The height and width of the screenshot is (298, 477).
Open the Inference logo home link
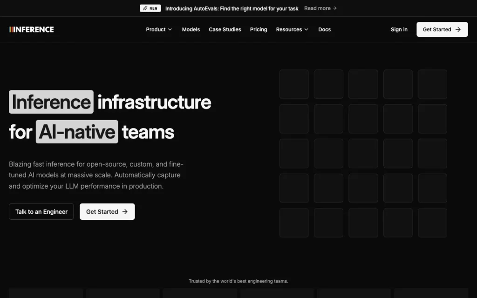click(31, 29)
